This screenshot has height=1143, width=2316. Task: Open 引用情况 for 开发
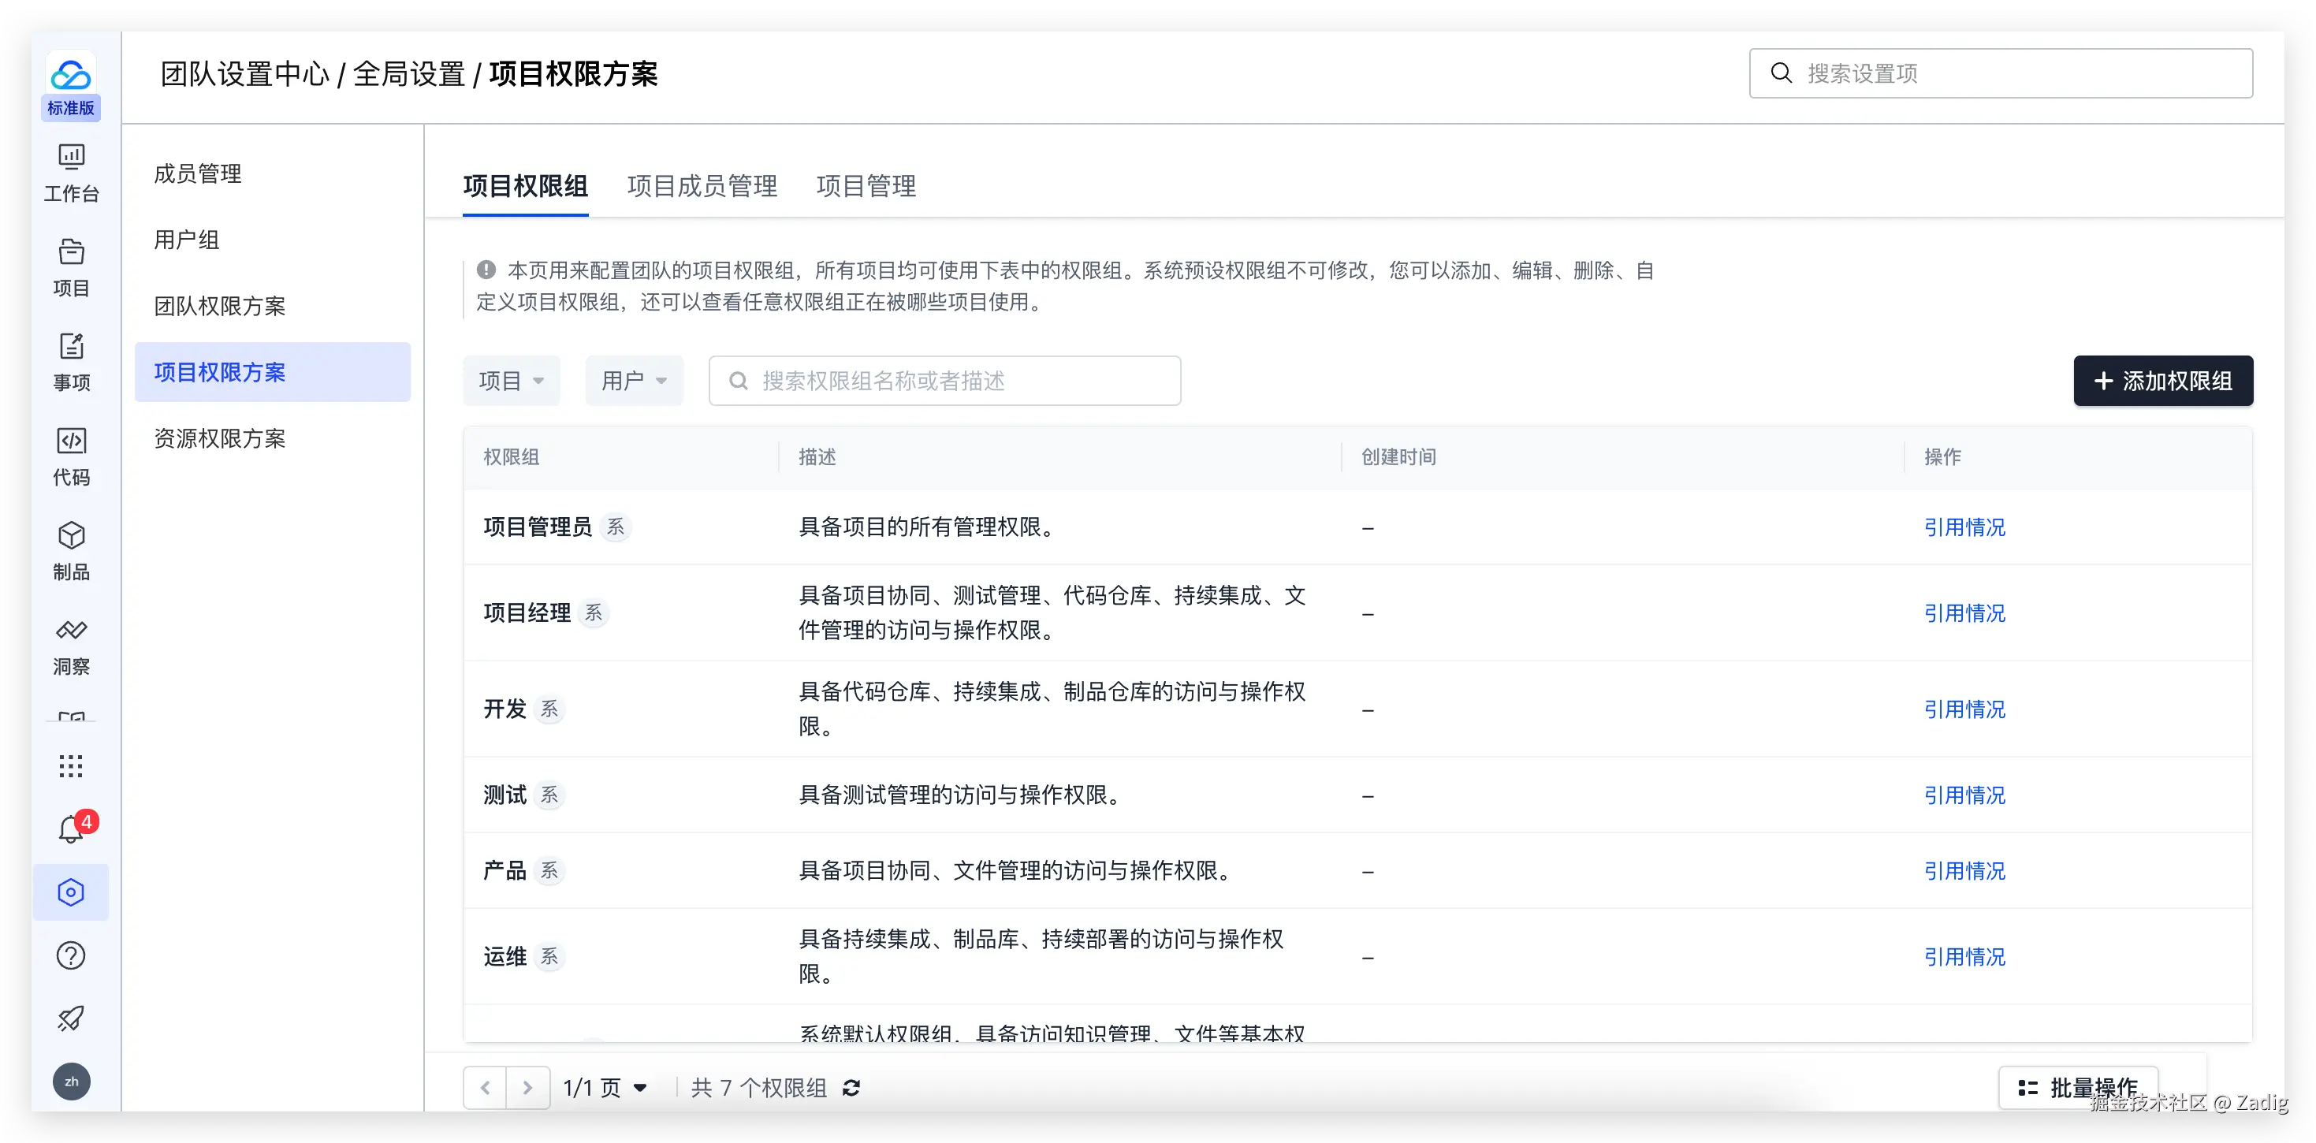pyautogui.click(x=1964, y=709)
